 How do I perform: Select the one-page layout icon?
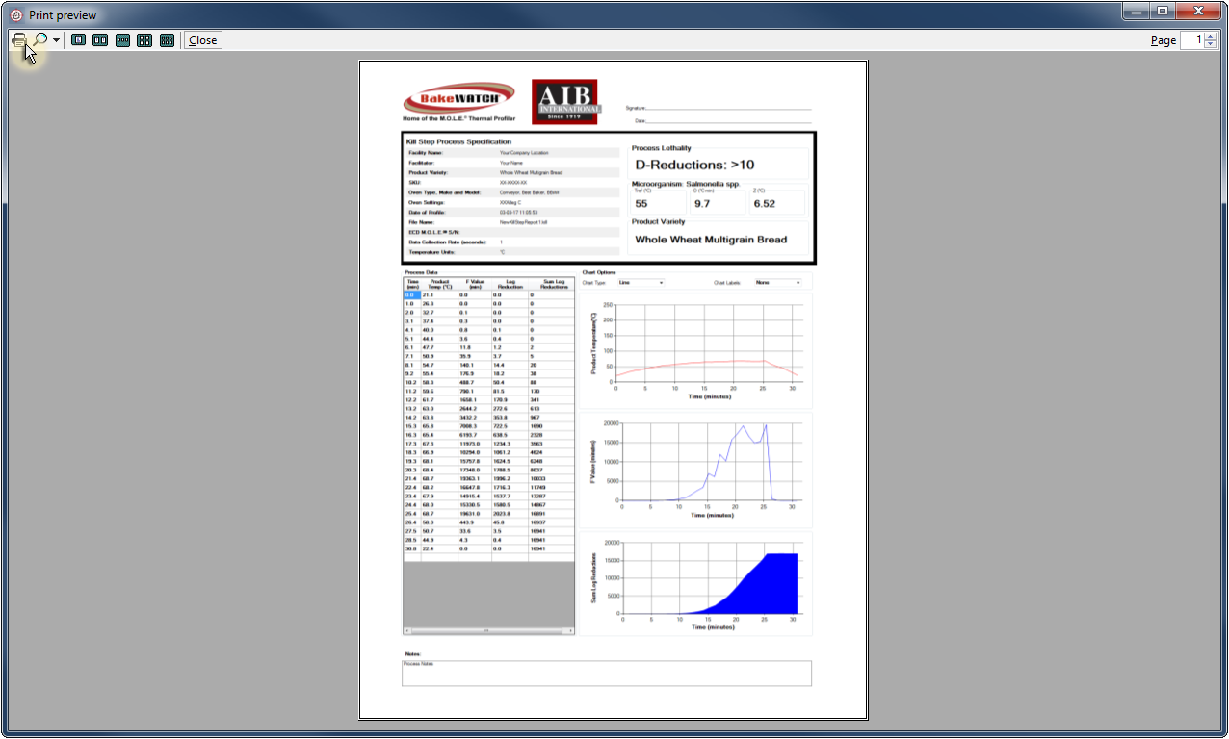(78, 40)
